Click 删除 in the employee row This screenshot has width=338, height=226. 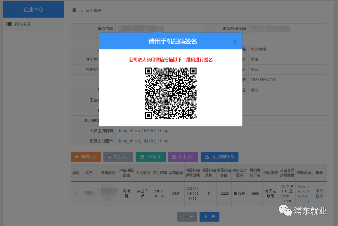click(x=319, y=196)
